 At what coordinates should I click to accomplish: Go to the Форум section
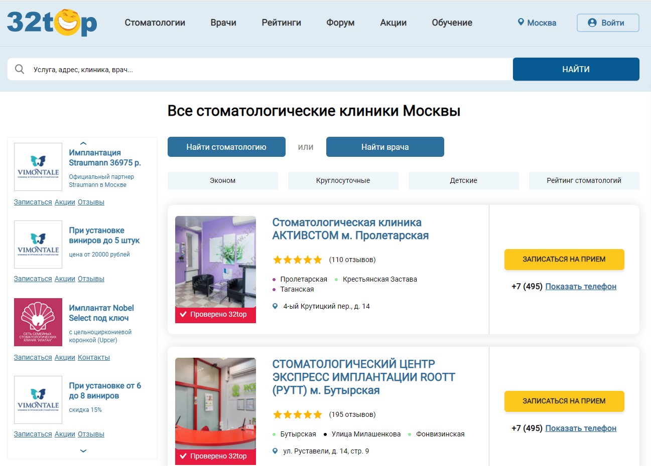pos(340,23)
